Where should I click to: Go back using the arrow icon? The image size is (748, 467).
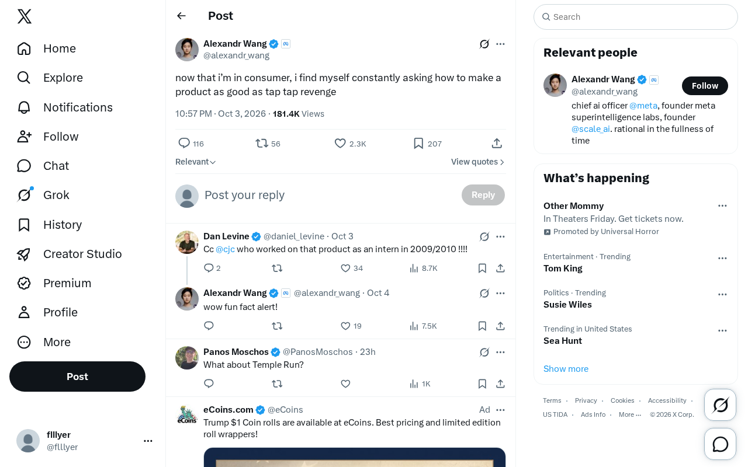(x=181, y=16)
